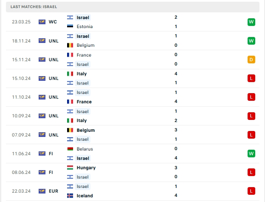Click the Hungary flag icon
Screen dimensions: 265x202
(70, 168)
